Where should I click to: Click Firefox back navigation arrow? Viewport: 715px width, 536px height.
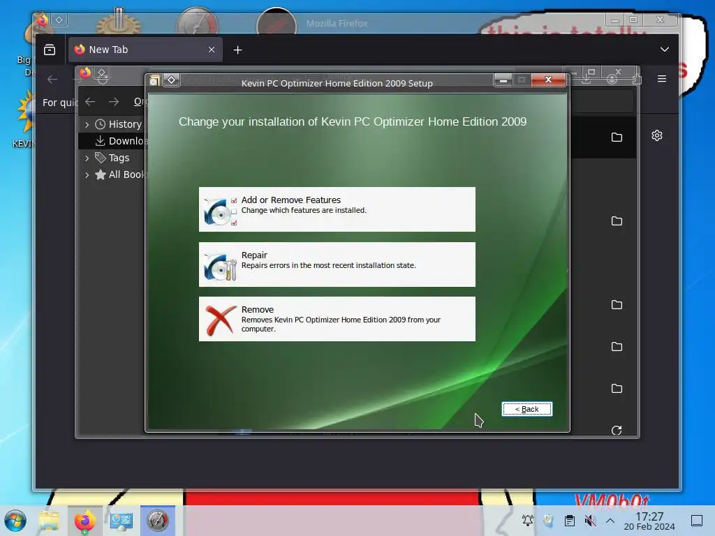pos(52,80)
